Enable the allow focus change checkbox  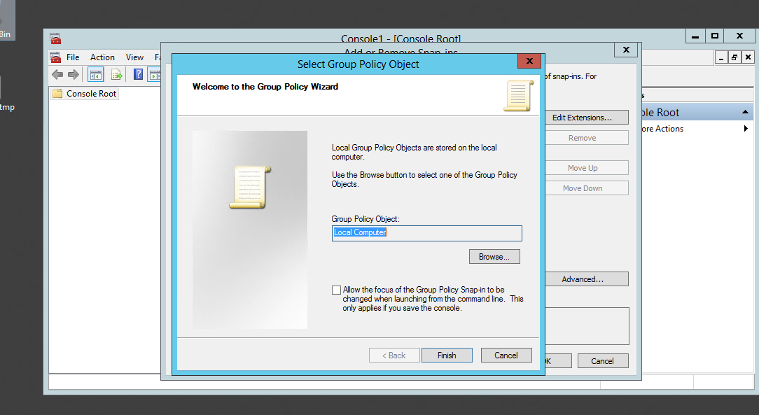pyautogui.click(x=336, y=290)
